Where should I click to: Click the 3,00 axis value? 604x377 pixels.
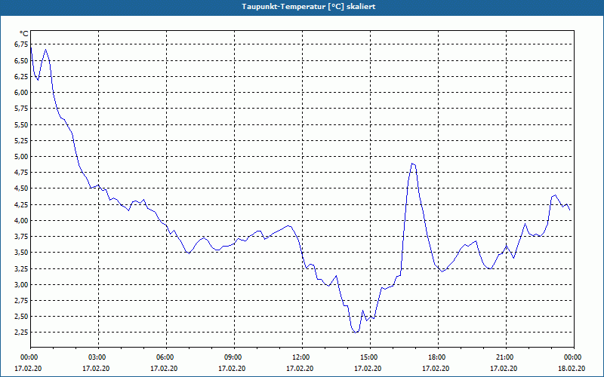(x=23, y=285)
